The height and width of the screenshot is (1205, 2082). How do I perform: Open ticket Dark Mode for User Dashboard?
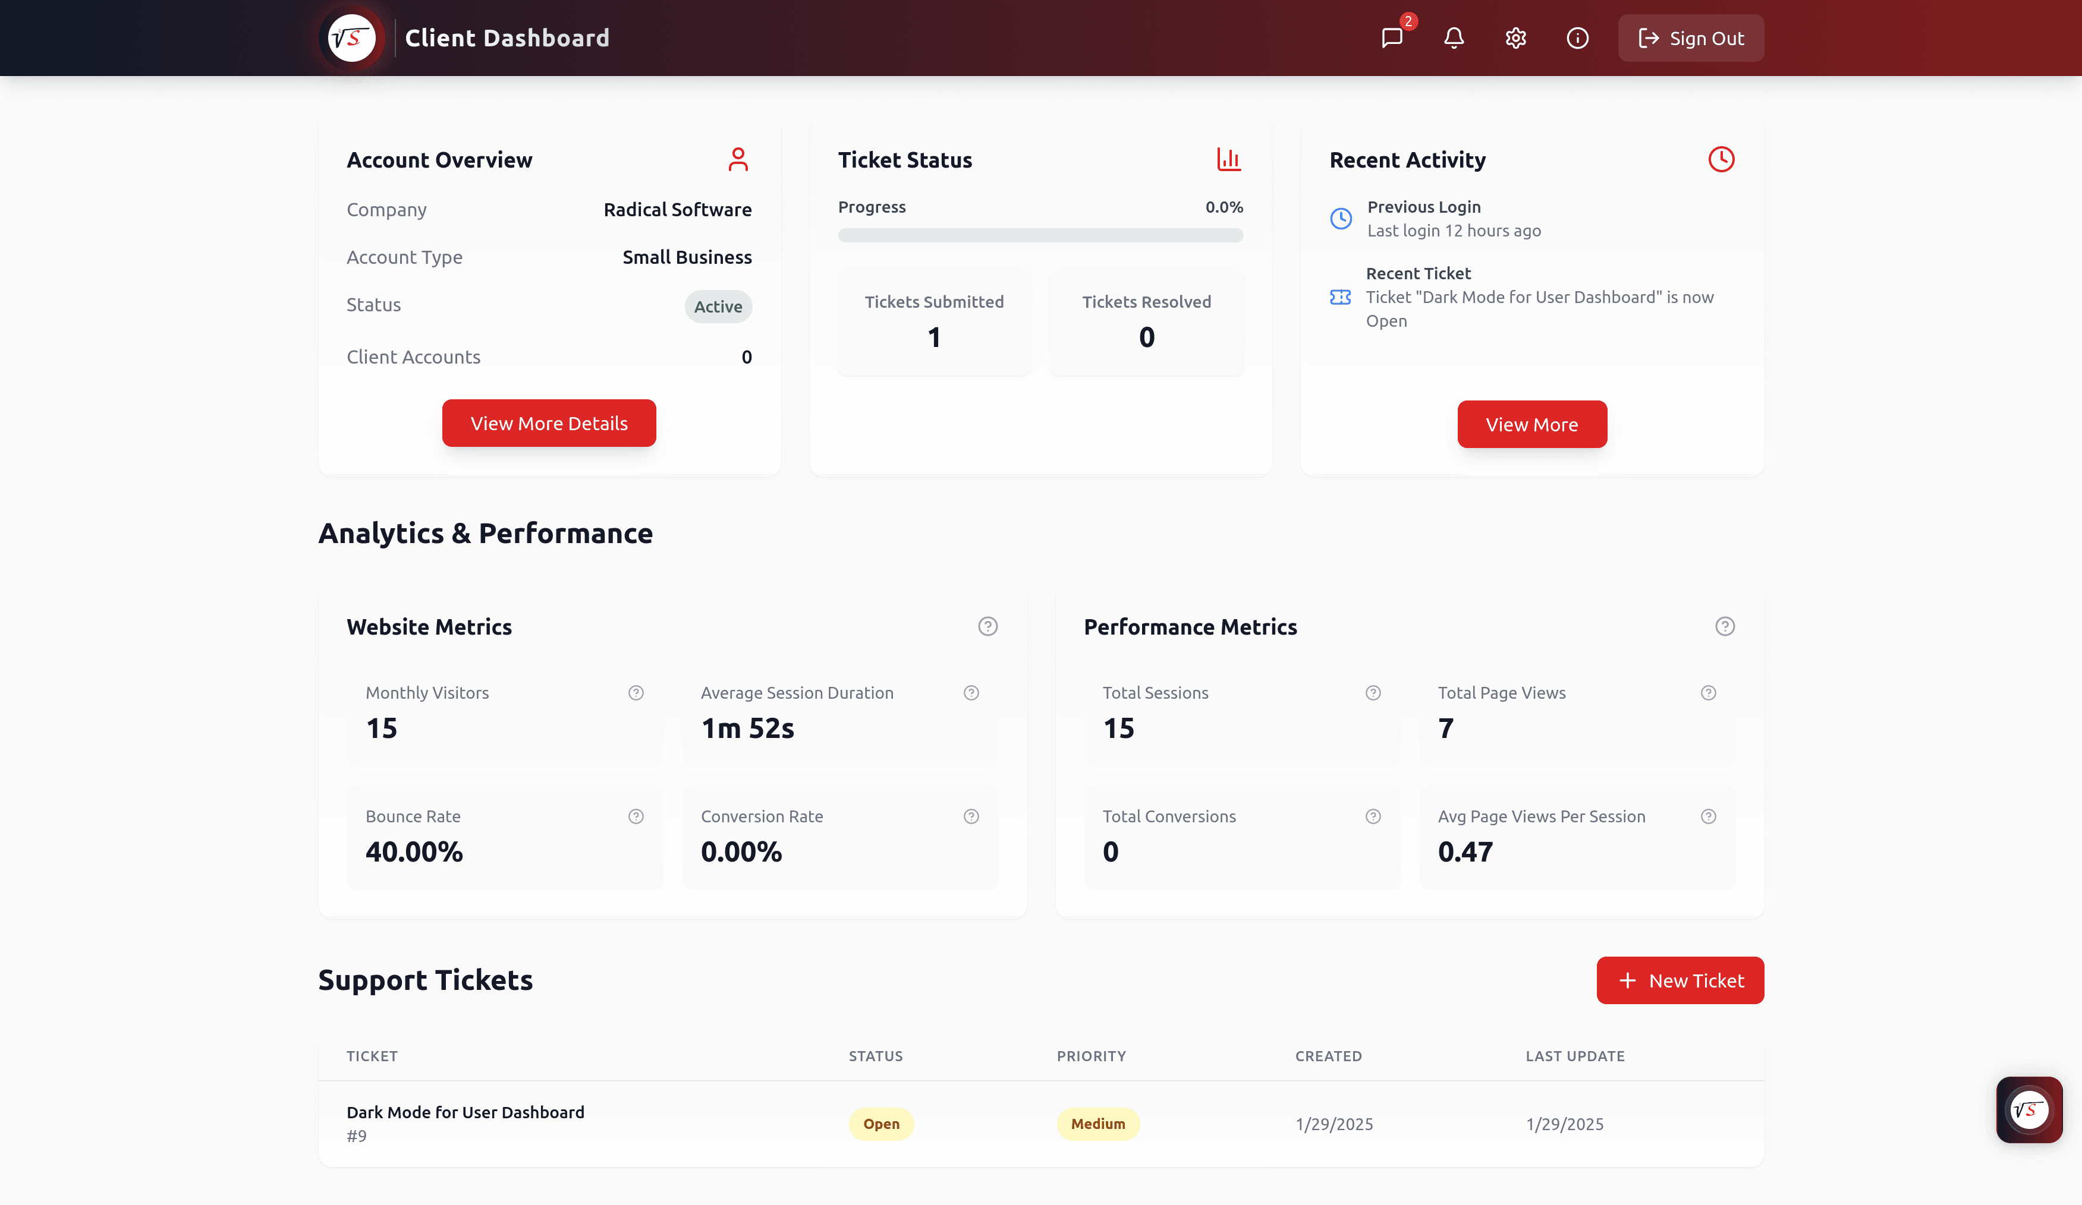[x=465, y=1112]
